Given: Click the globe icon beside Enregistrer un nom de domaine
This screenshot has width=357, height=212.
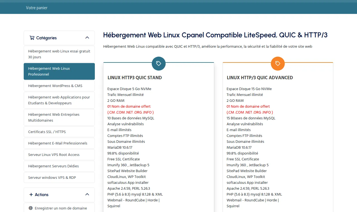Looking at the screenshot, I should pyautogui.click(x=31, y=208).
